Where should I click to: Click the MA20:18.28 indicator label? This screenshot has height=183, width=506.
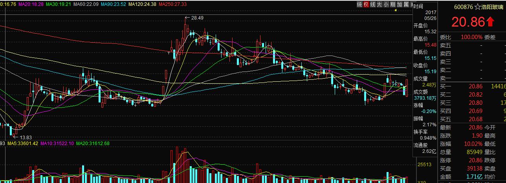(31, 4)
